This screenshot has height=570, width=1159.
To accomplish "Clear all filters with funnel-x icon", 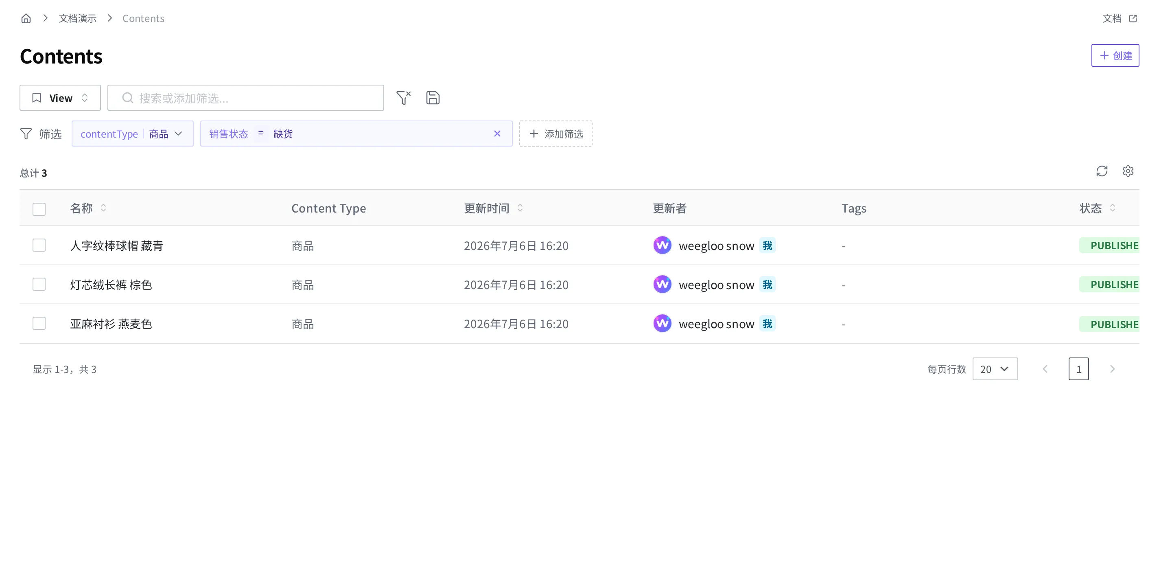I will 404,98.
